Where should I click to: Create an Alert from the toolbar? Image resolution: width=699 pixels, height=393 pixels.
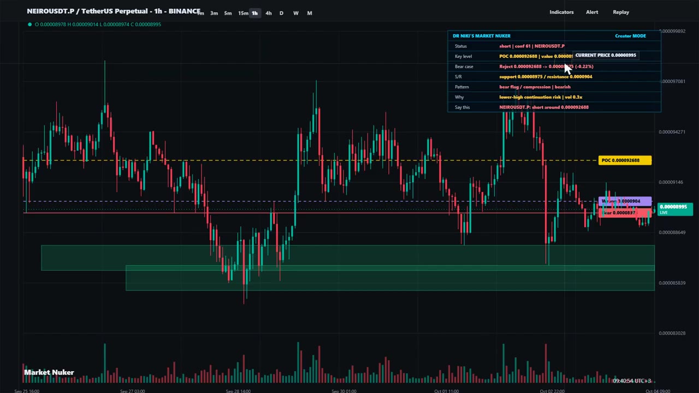click(592, 12)
